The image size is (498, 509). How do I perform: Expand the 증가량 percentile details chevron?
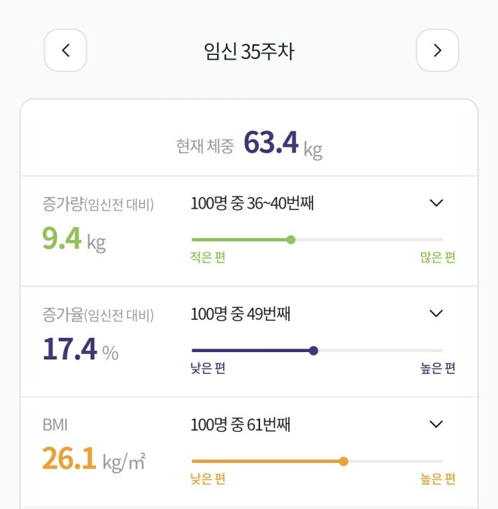tap(436, 203)
